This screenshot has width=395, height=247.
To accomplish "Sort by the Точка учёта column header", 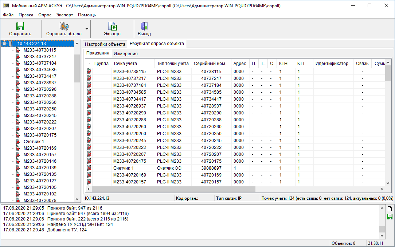I will click(x=133, y=64).
